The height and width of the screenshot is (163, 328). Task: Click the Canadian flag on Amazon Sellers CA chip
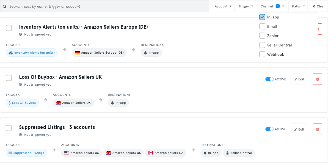151,153
